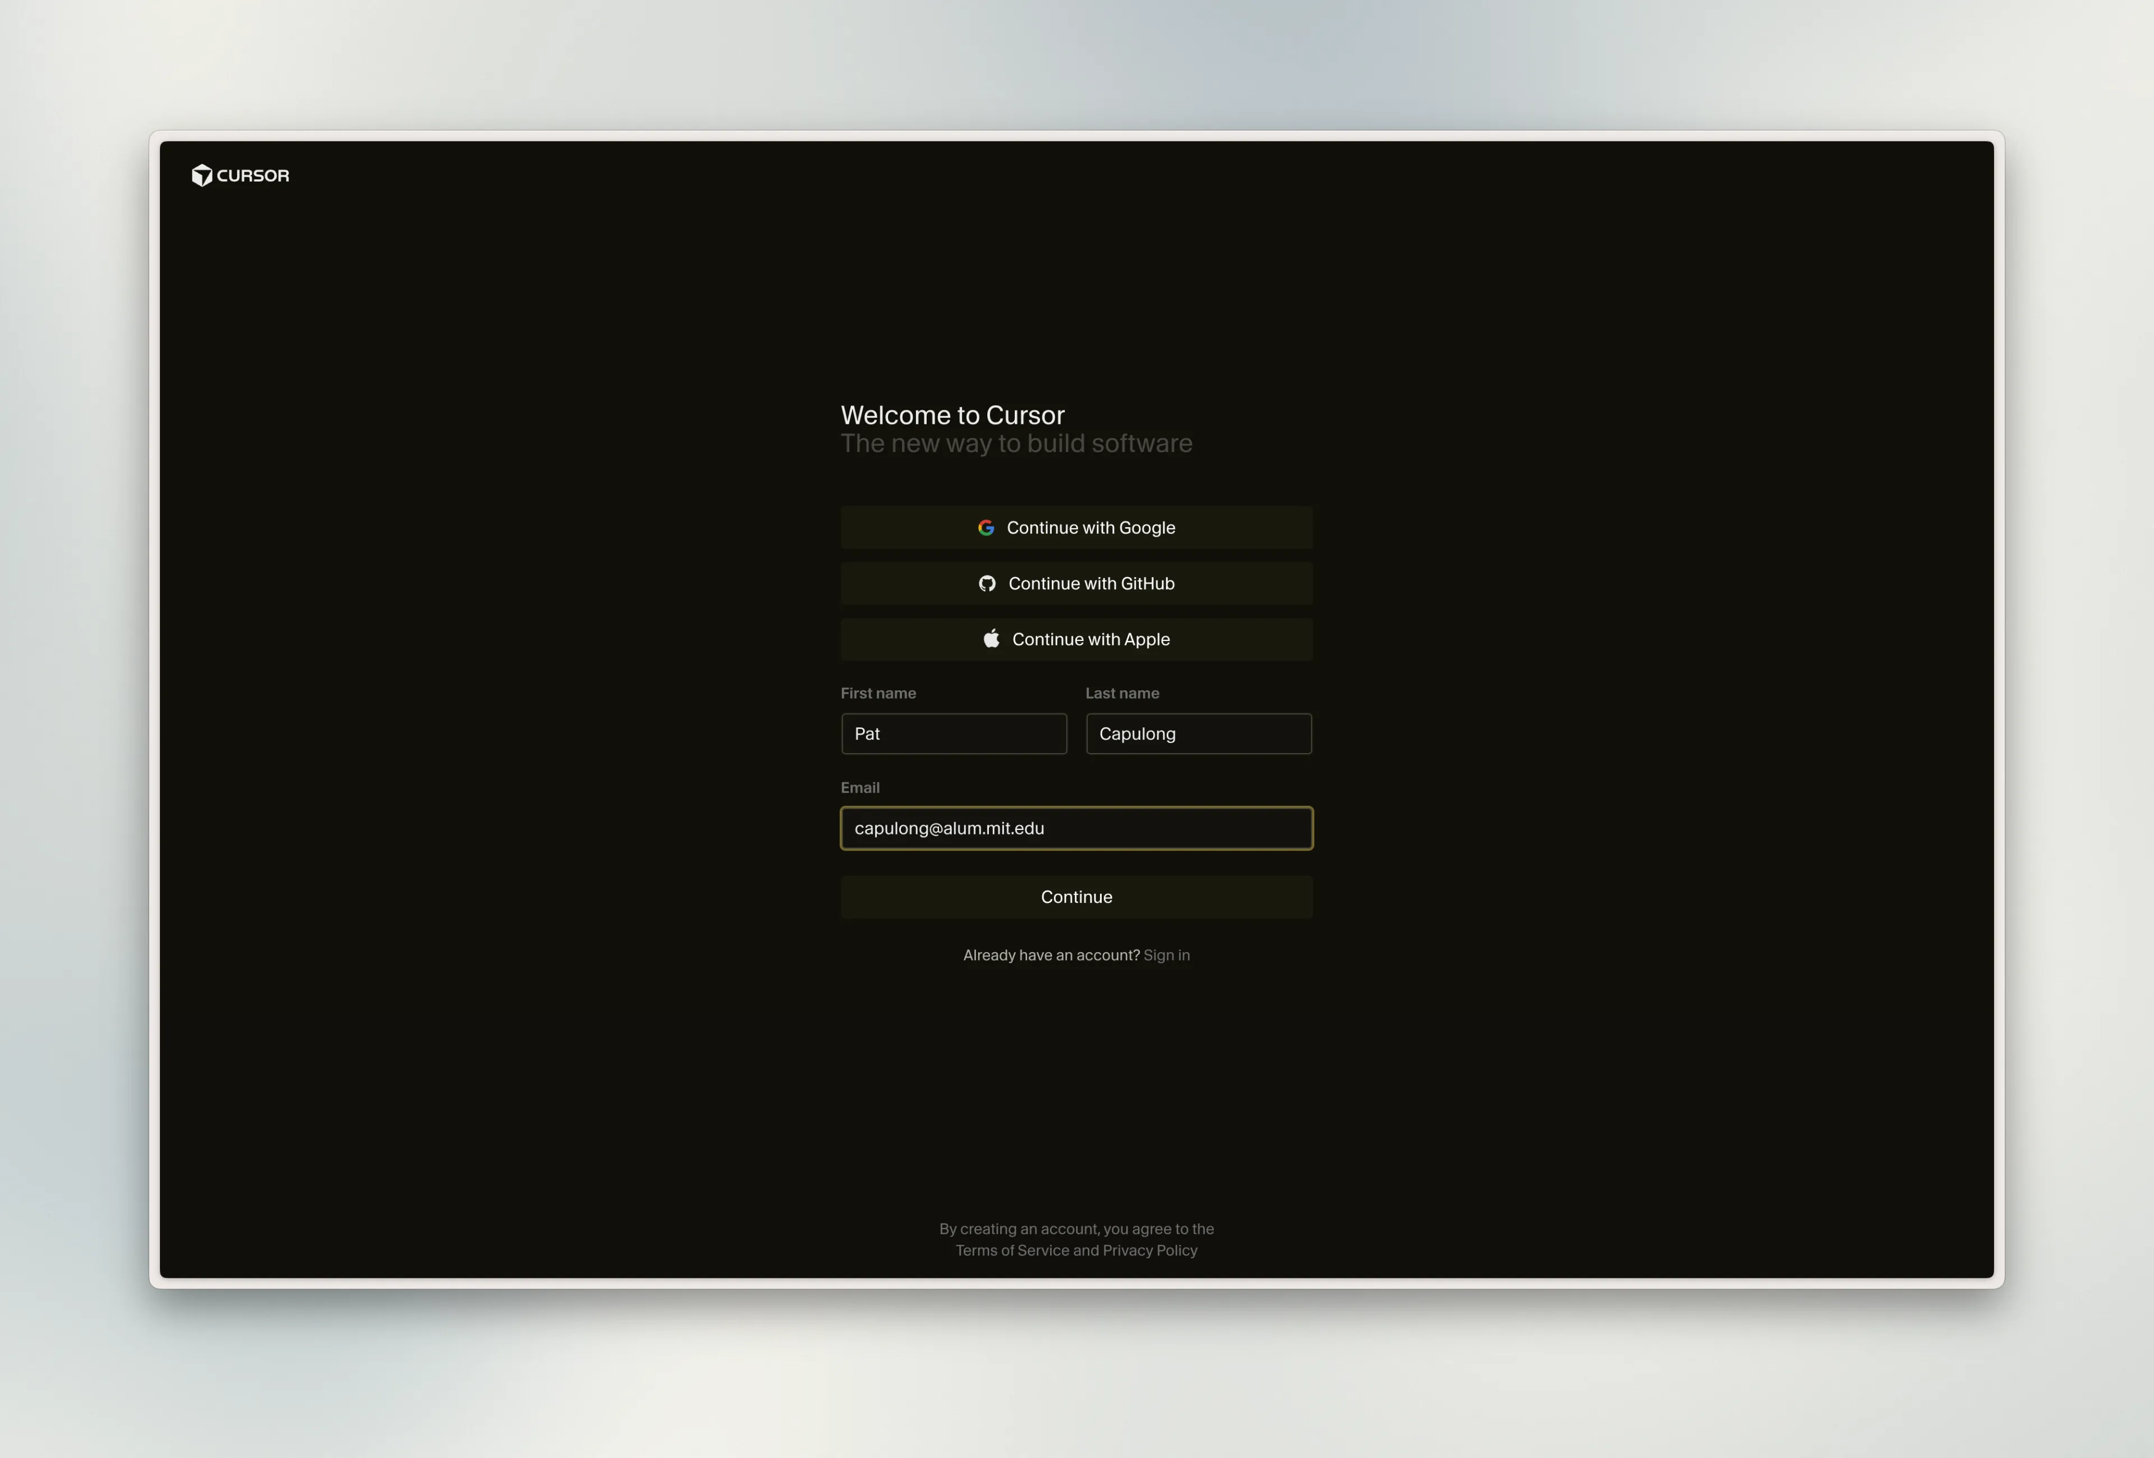
Task: Click the Apple logo icon
Action: pos(992,638)
